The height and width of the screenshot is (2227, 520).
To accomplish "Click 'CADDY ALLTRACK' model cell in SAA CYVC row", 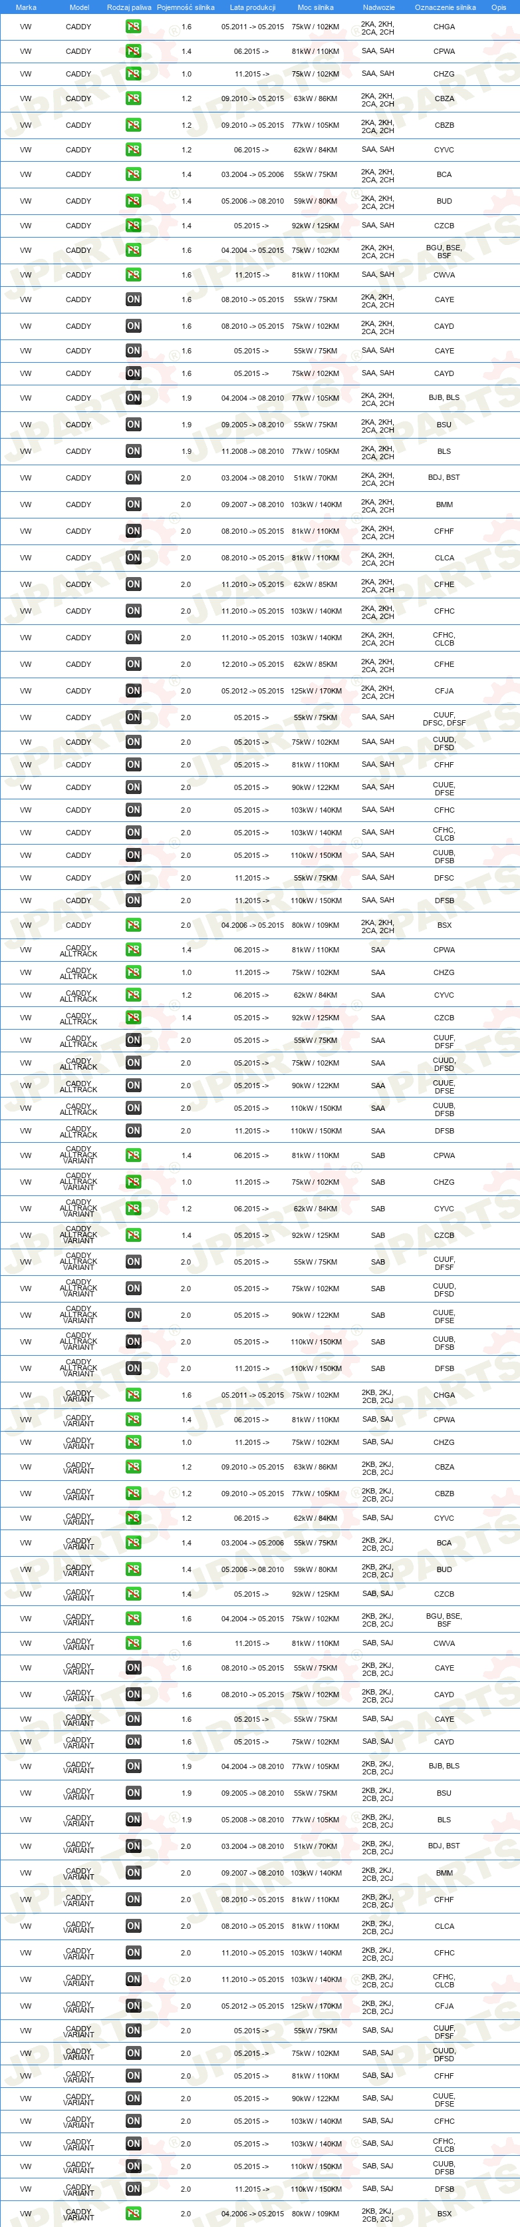I will (78, 995).
